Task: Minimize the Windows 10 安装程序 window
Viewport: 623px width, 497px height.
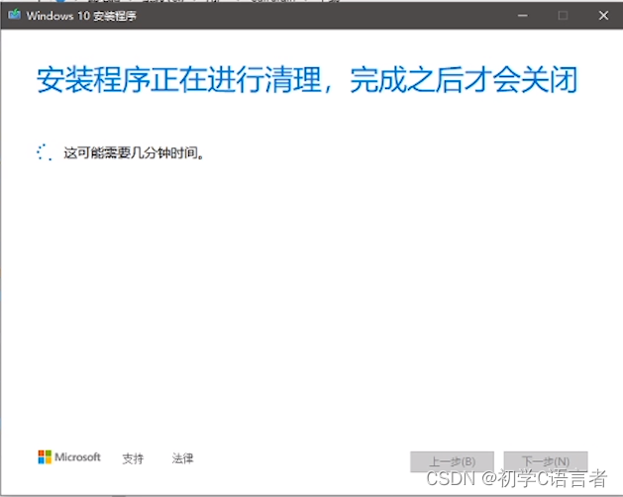Action: (523, 16)
